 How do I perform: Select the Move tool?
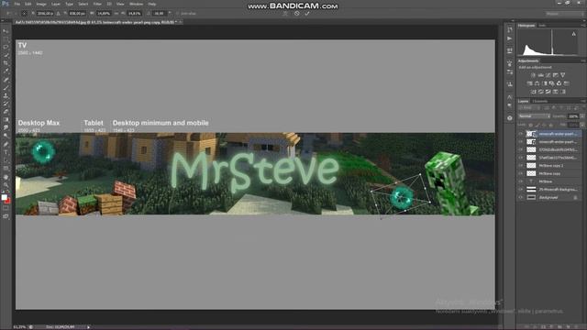point(6,31)
